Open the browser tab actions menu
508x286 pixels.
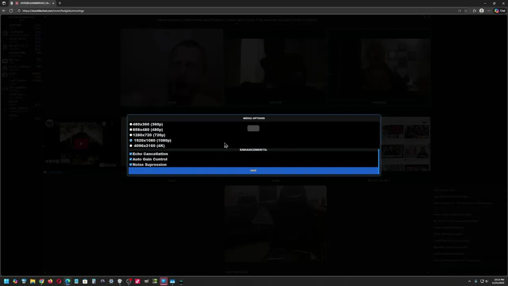click(4, 3)
